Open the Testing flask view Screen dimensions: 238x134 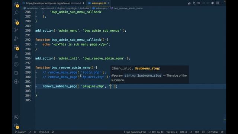click(x=16, y=55)
